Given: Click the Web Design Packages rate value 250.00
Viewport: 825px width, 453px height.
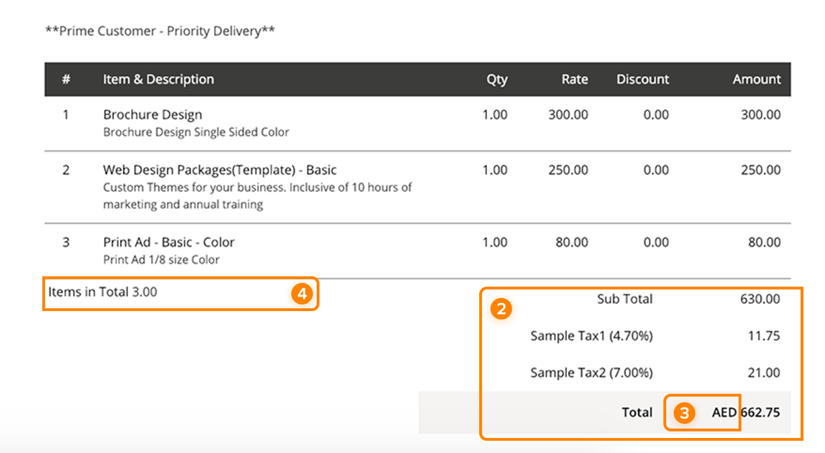Looking at the screenshot, I should click(x=568, y=170).
